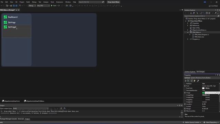Open the Debug configuration dropdown
Screen dimensions: 220x124
click(x=32, y=6)
